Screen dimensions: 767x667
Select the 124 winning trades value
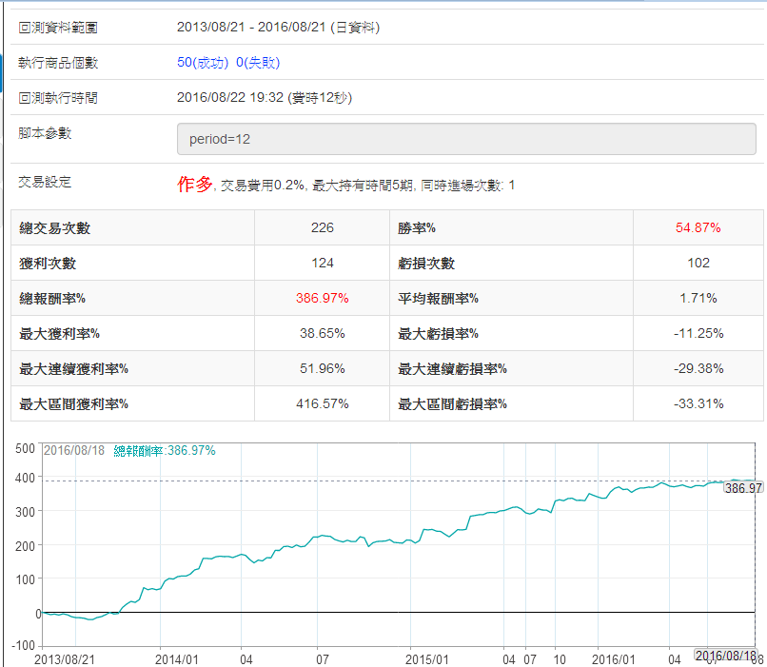322,264
